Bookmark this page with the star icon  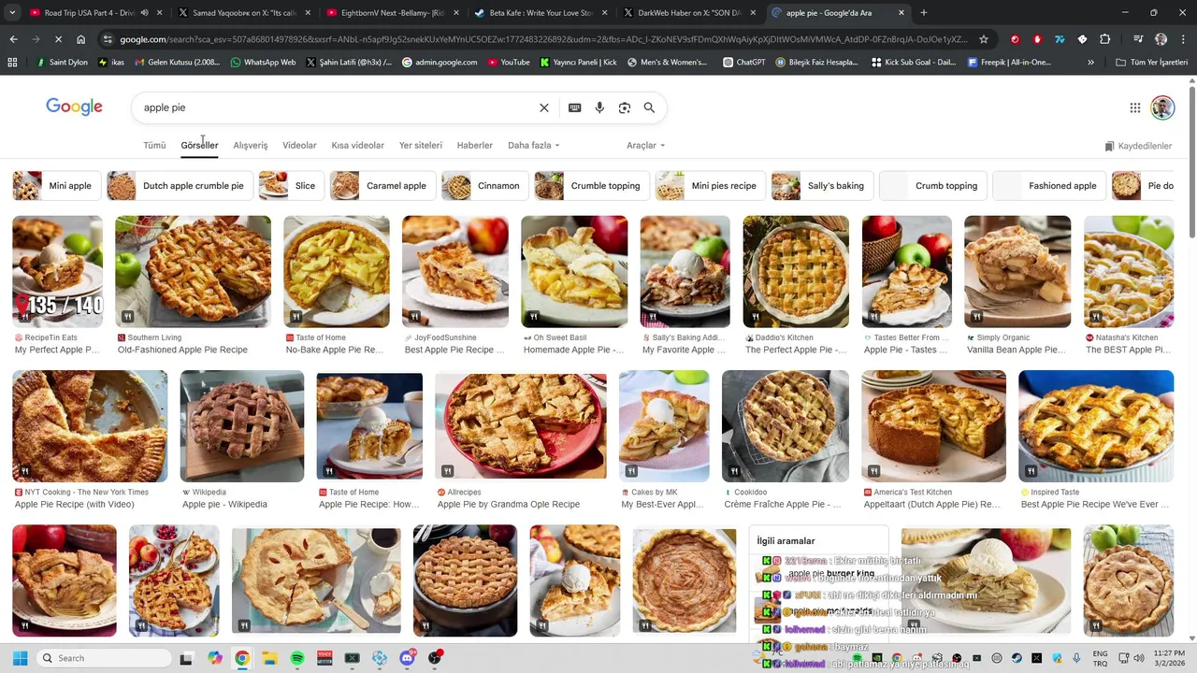984,39
